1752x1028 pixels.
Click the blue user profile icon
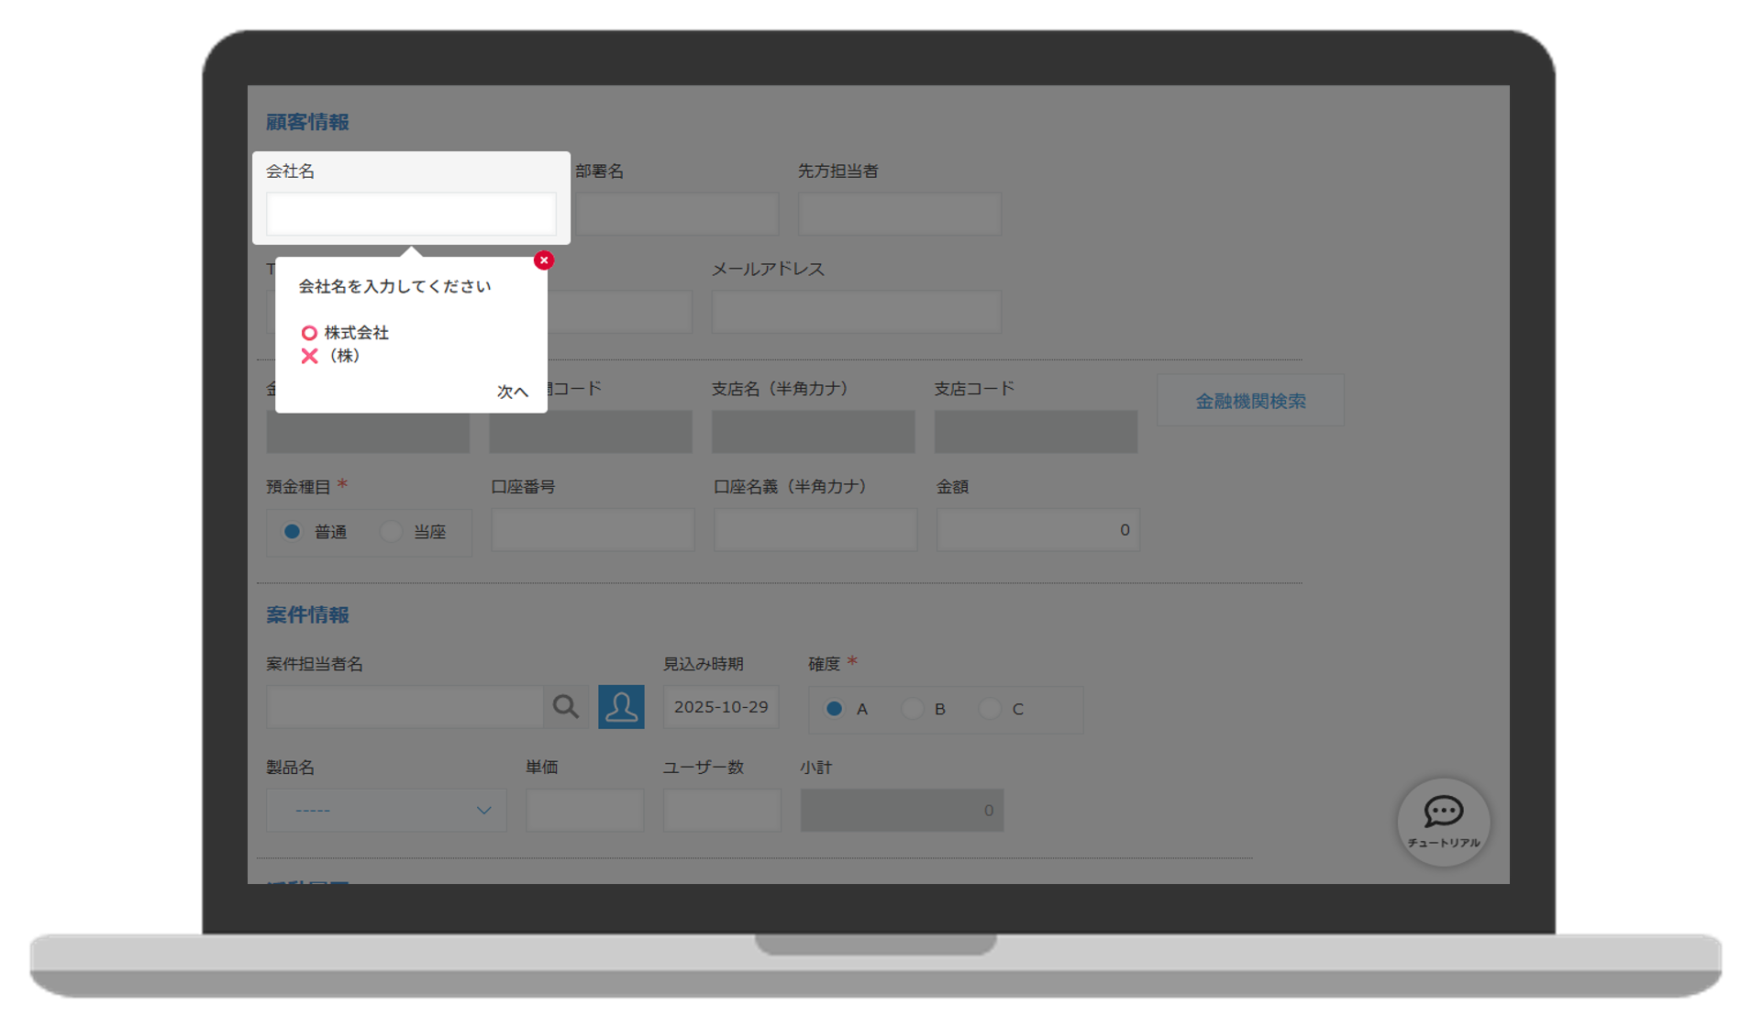tap(621, 707)
